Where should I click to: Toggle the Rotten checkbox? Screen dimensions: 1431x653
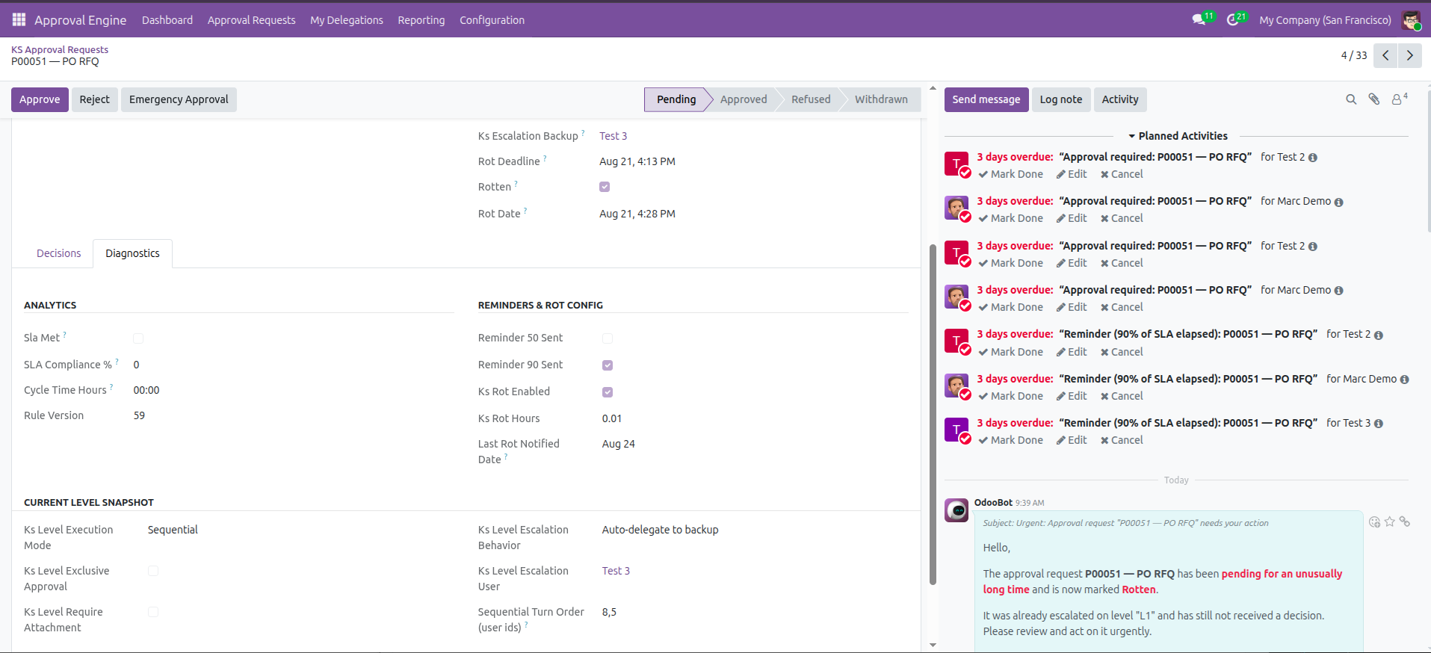tap(605, 187)
